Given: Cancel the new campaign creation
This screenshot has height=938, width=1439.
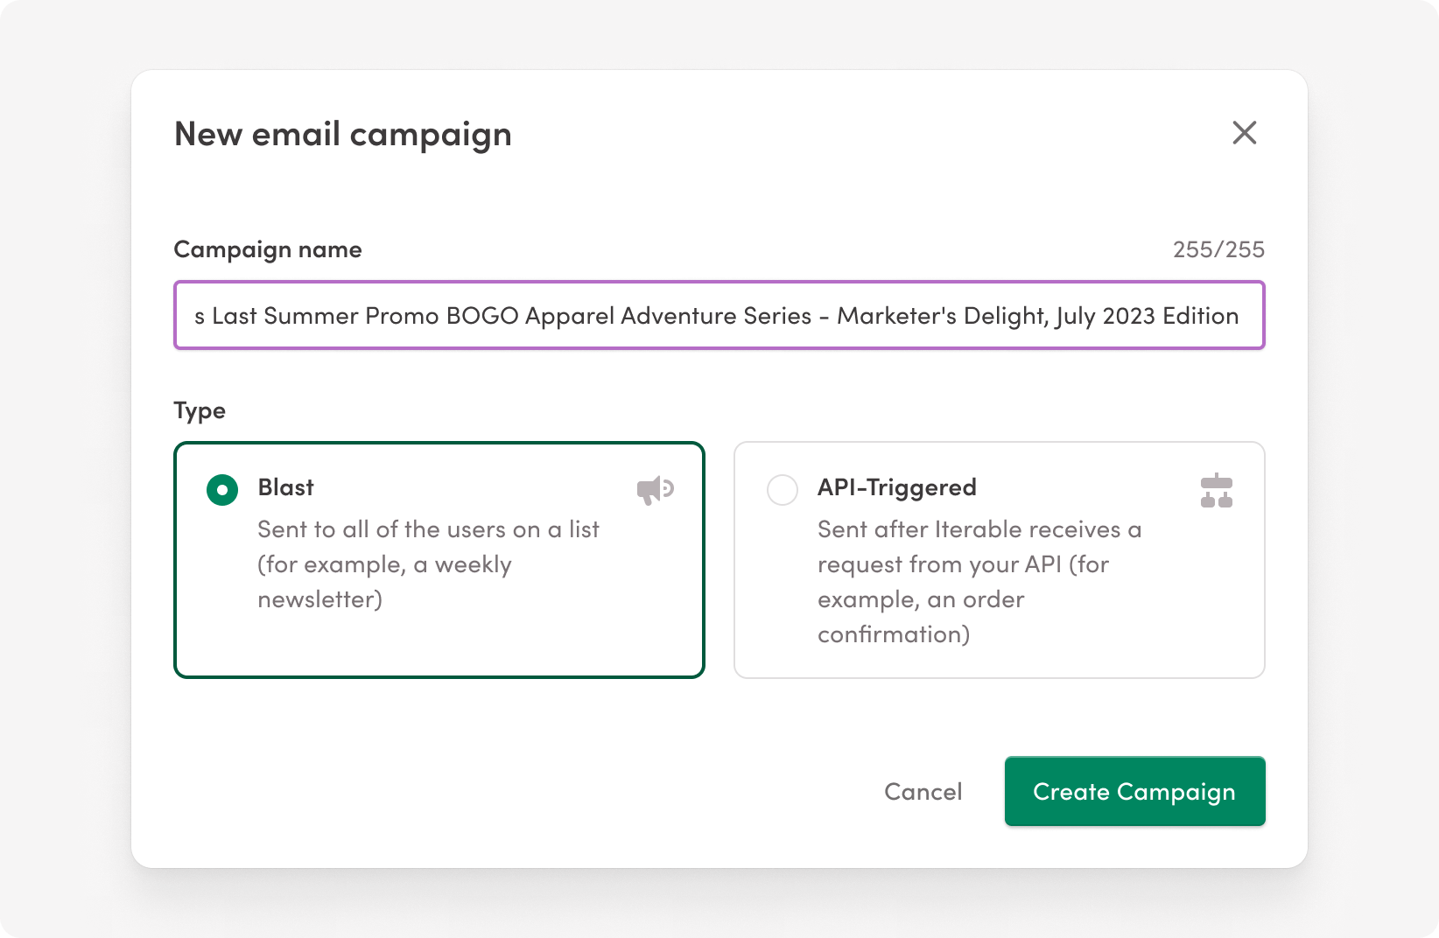Looking at the screenshot, I should click(923, 791).
